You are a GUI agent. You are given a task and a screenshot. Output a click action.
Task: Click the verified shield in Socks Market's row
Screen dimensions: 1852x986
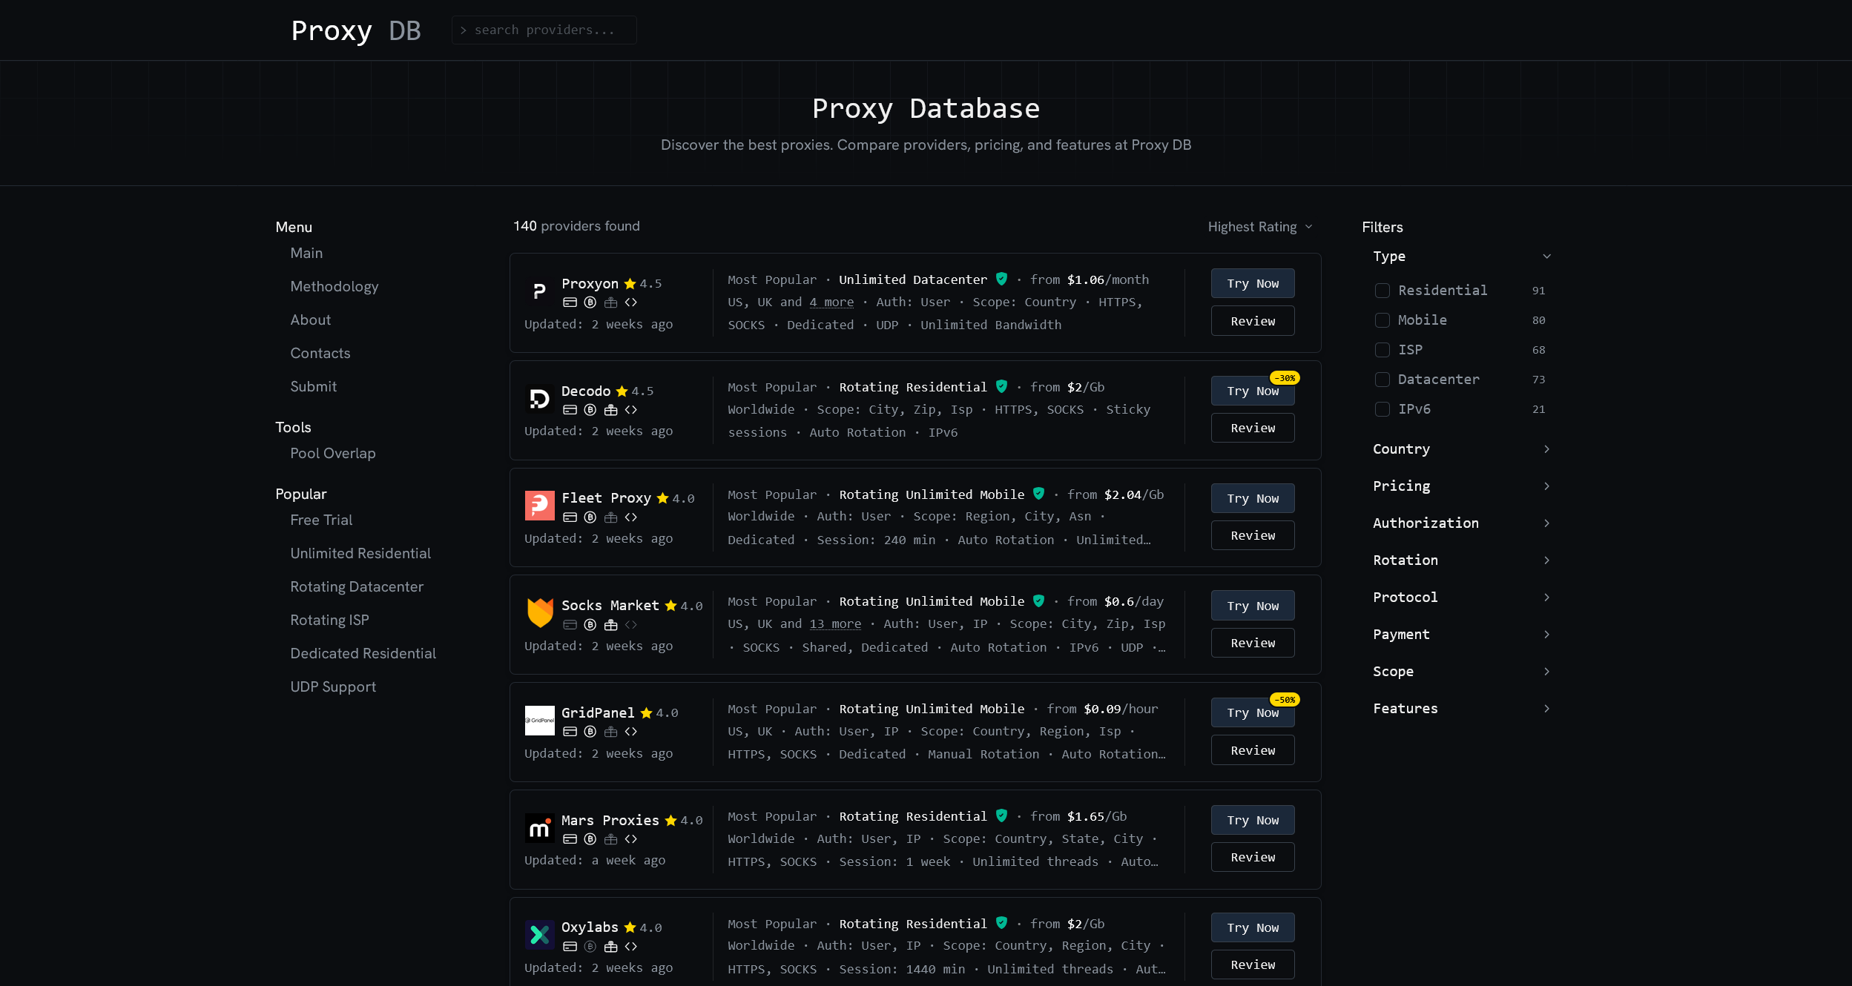(1038, 600)
